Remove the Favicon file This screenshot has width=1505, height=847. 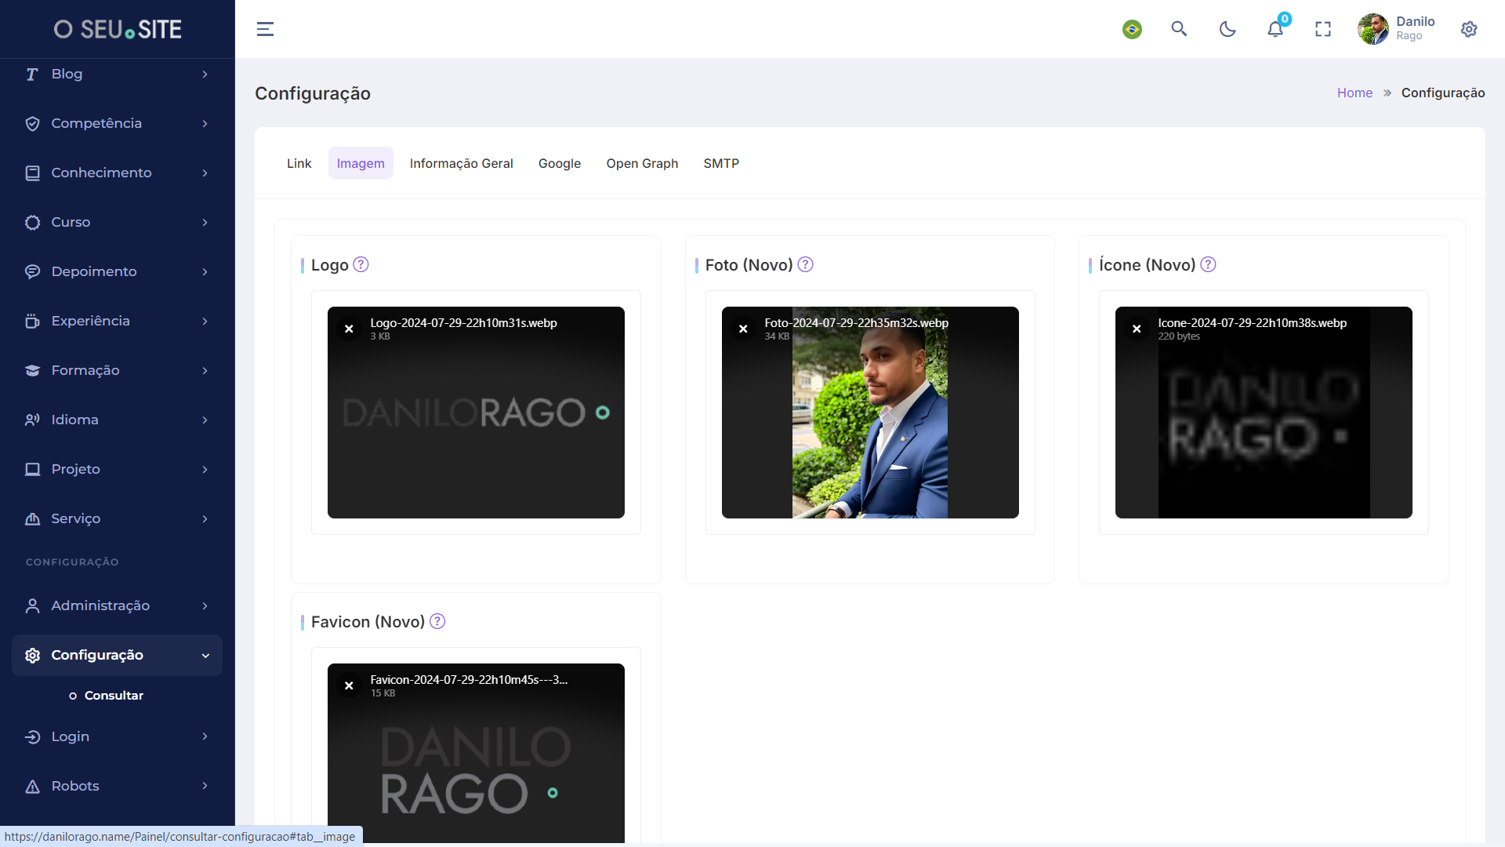pos(349,685)
